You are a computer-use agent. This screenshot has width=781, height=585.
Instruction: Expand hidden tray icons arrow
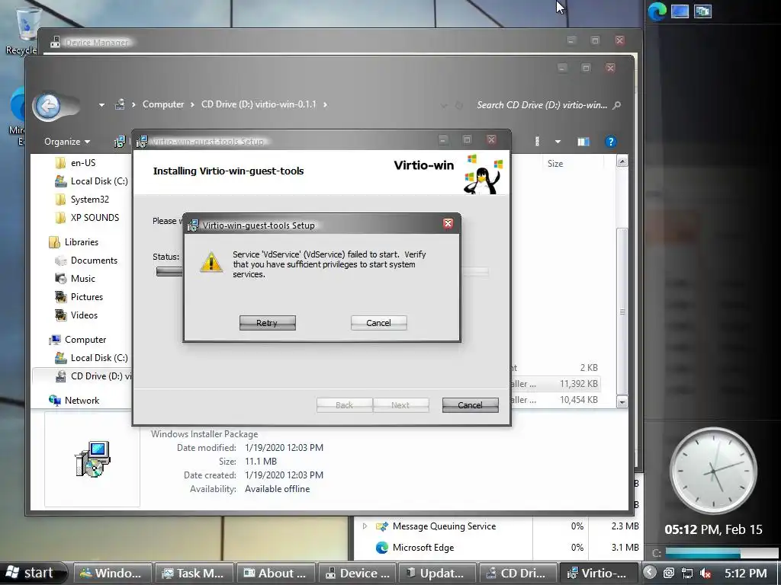point(650,573)
